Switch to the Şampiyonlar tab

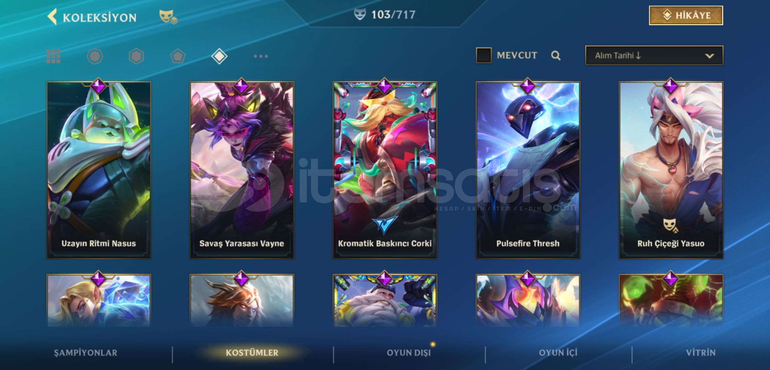[x=85, y=353]
